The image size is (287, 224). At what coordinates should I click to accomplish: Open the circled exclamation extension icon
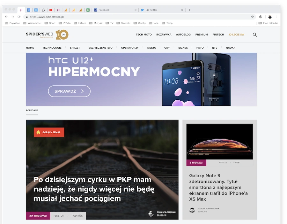[x=261, y=17]
